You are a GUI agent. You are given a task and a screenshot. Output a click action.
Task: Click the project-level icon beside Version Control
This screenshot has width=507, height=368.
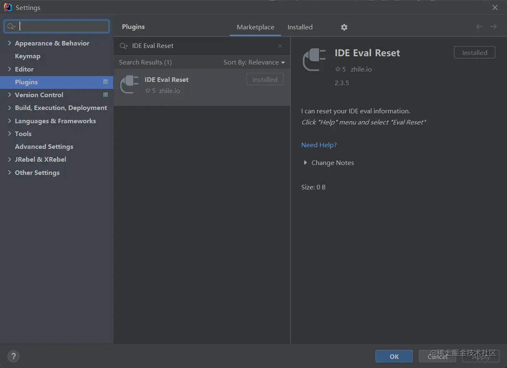tap(105, 95)
